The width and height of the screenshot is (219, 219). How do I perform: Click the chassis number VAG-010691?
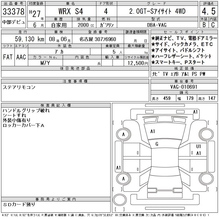coord(184,87)
